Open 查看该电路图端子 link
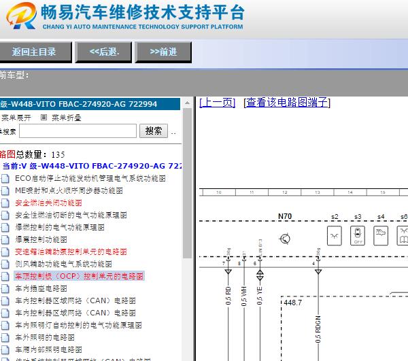The height and width of the screenshot is (361, 408). click(x=287, y=103)
